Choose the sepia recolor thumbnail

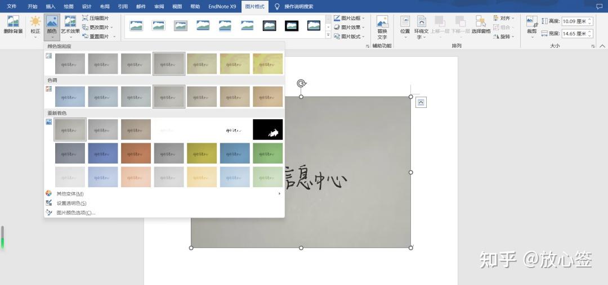[x=136, y=129]
